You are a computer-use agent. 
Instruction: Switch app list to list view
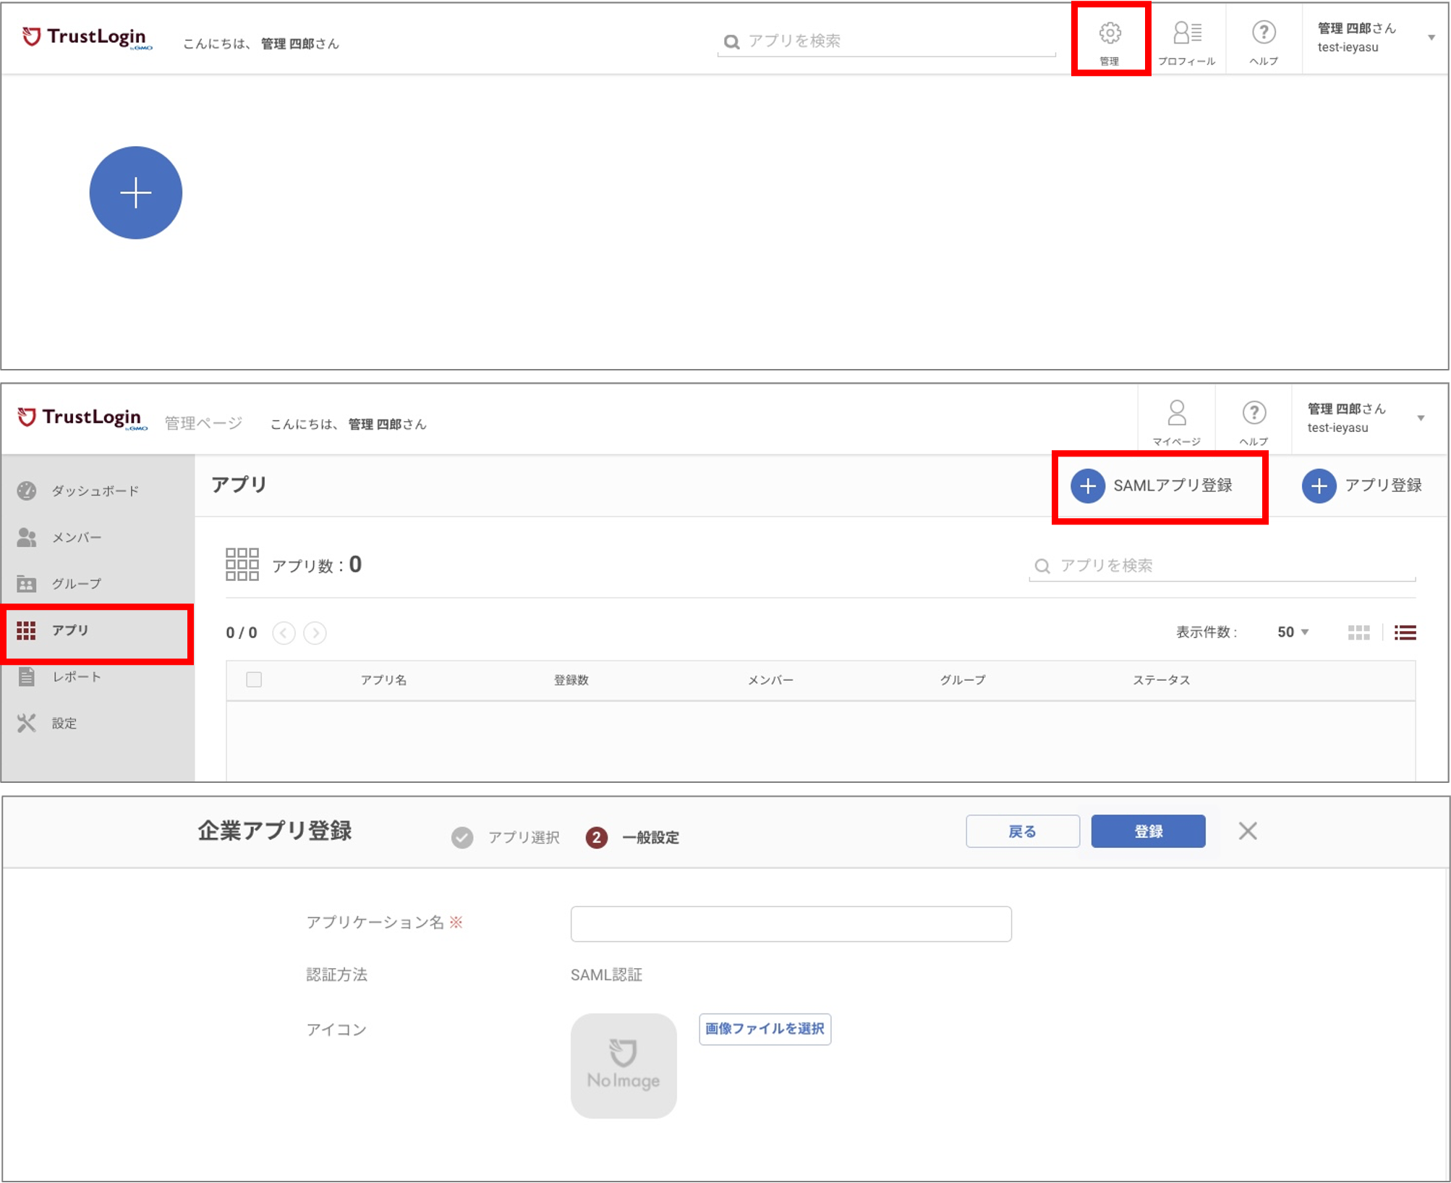(1404, 632)
